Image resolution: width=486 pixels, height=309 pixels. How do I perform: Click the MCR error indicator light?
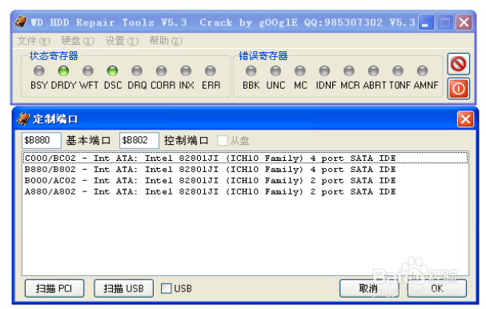click(x=349, y=71)
